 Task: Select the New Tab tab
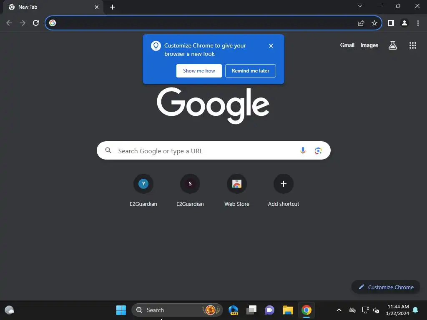(x=53, y=7)
